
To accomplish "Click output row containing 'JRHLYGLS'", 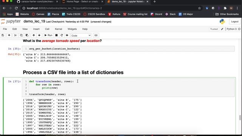I will [52, 132].
